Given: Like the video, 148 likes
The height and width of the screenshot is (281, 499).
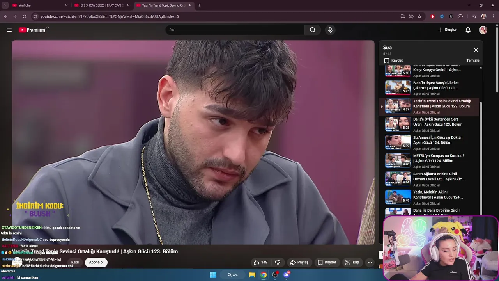Looking at the screenshot, I should 260,262.
